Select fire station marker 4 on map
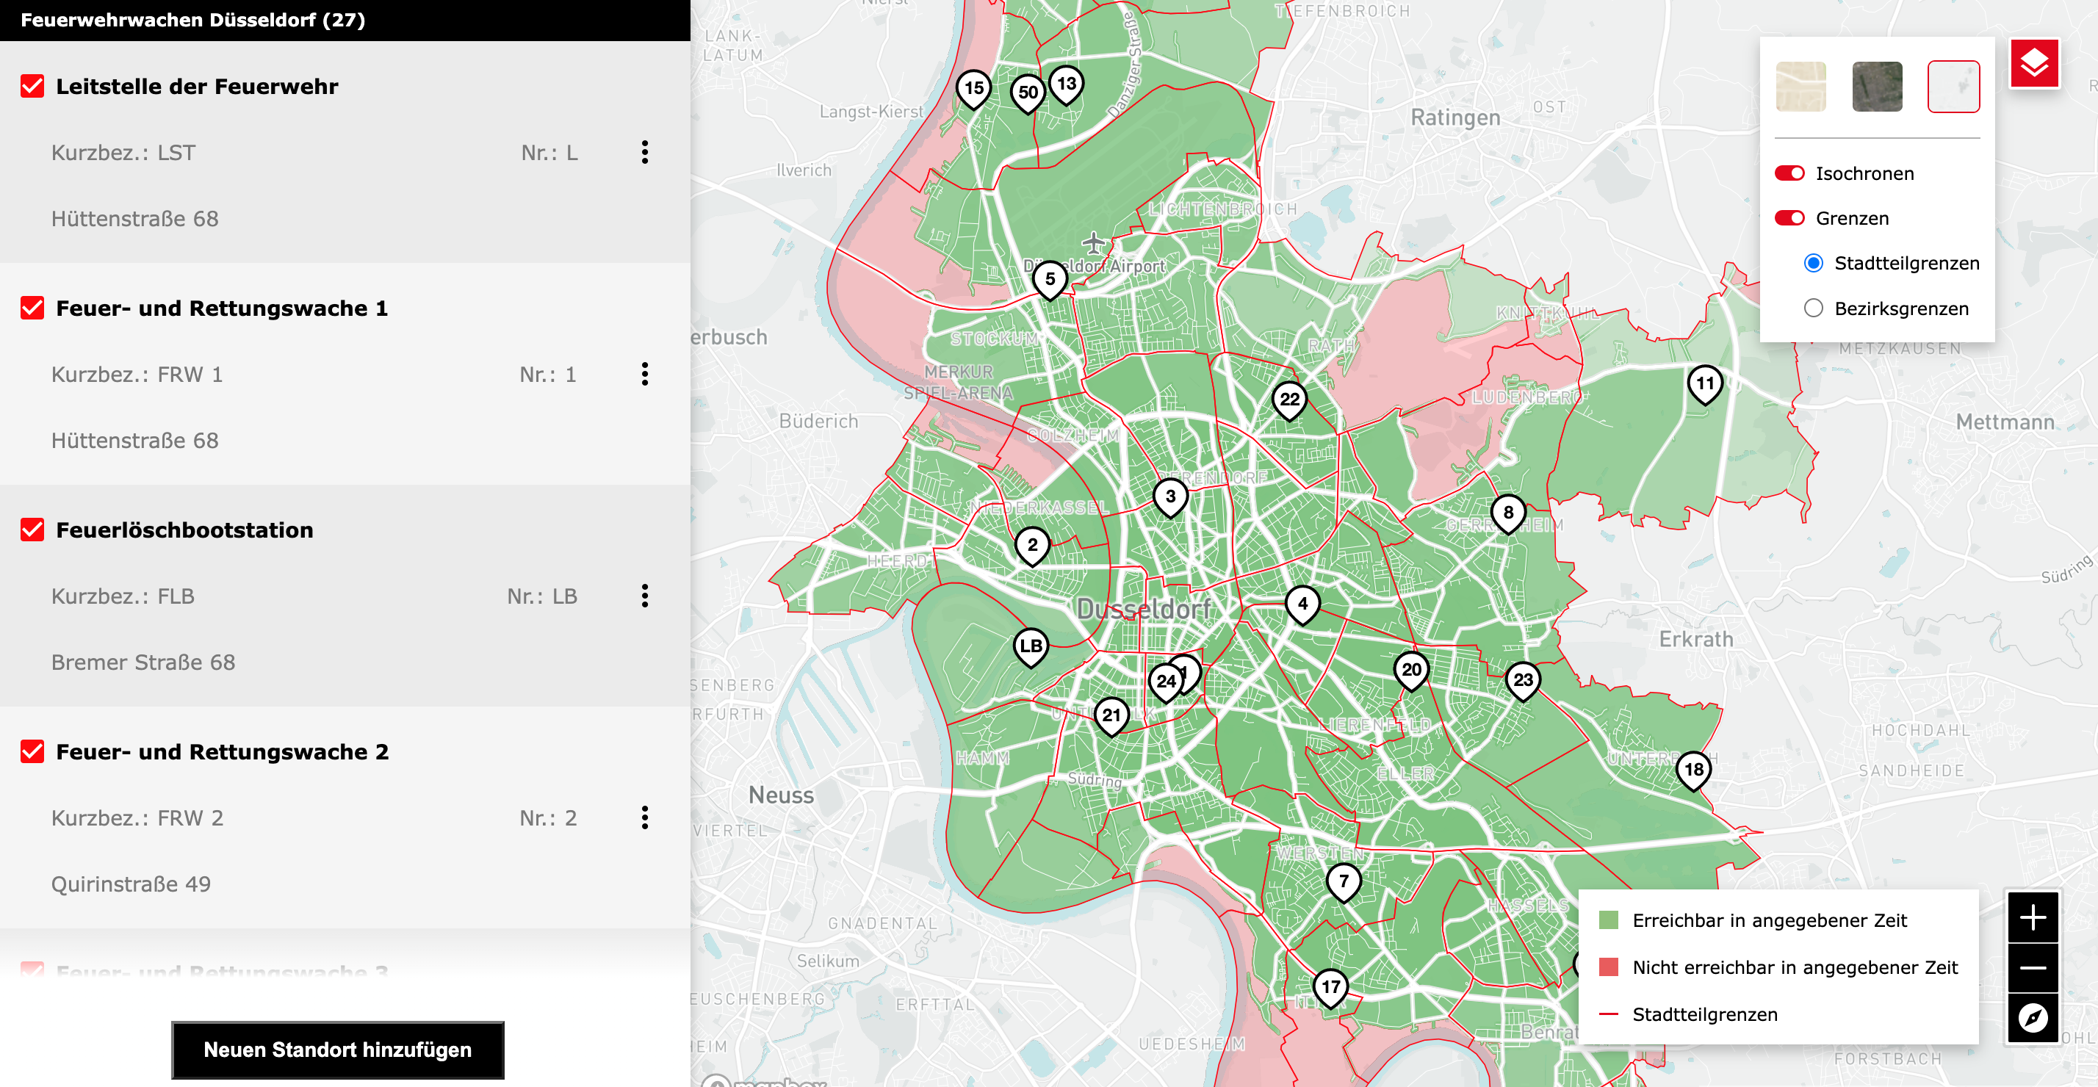The image size is (2098, 1087). point(1302,605)
